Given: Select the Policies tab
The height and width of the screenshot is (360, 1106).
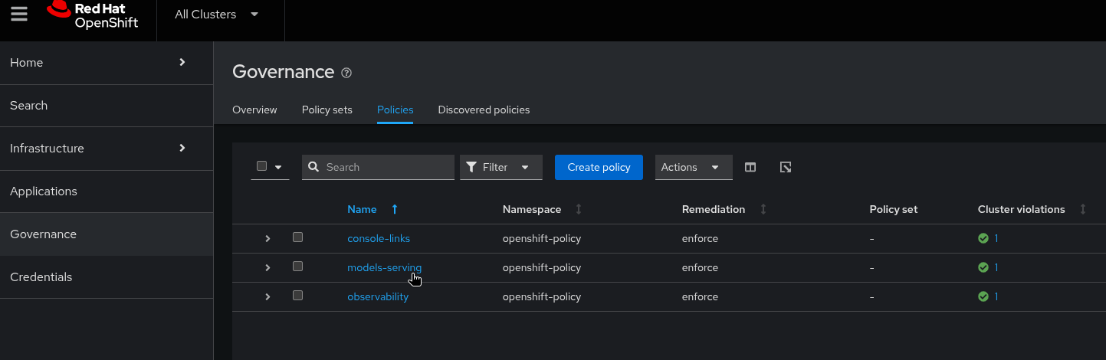Looking at the screenshot, I should [395, 110].
